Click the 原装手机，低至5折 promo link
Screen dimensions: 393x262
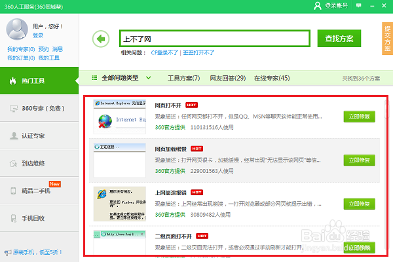[x=37, y=252]
